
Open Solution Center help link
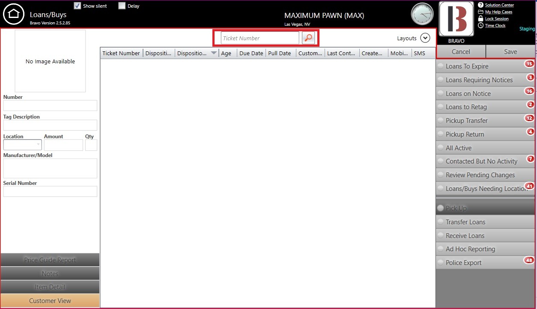[499, 5]
